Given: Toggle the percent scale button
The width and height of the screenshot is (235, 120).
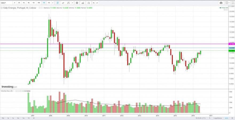Looking at the screenshot, I should click(x=210, y=118).
